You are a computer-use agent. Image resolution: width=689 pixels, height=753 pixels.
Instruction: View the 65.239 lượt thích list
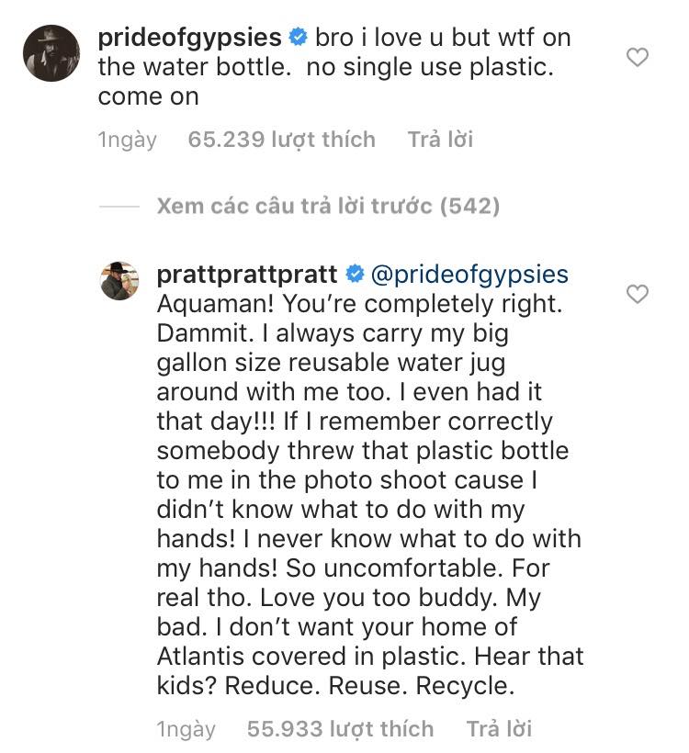281,140
